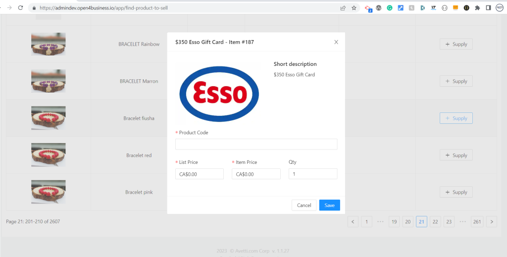Select current page 21
Screen dimensions: 507x257
[x=422, y=222]
